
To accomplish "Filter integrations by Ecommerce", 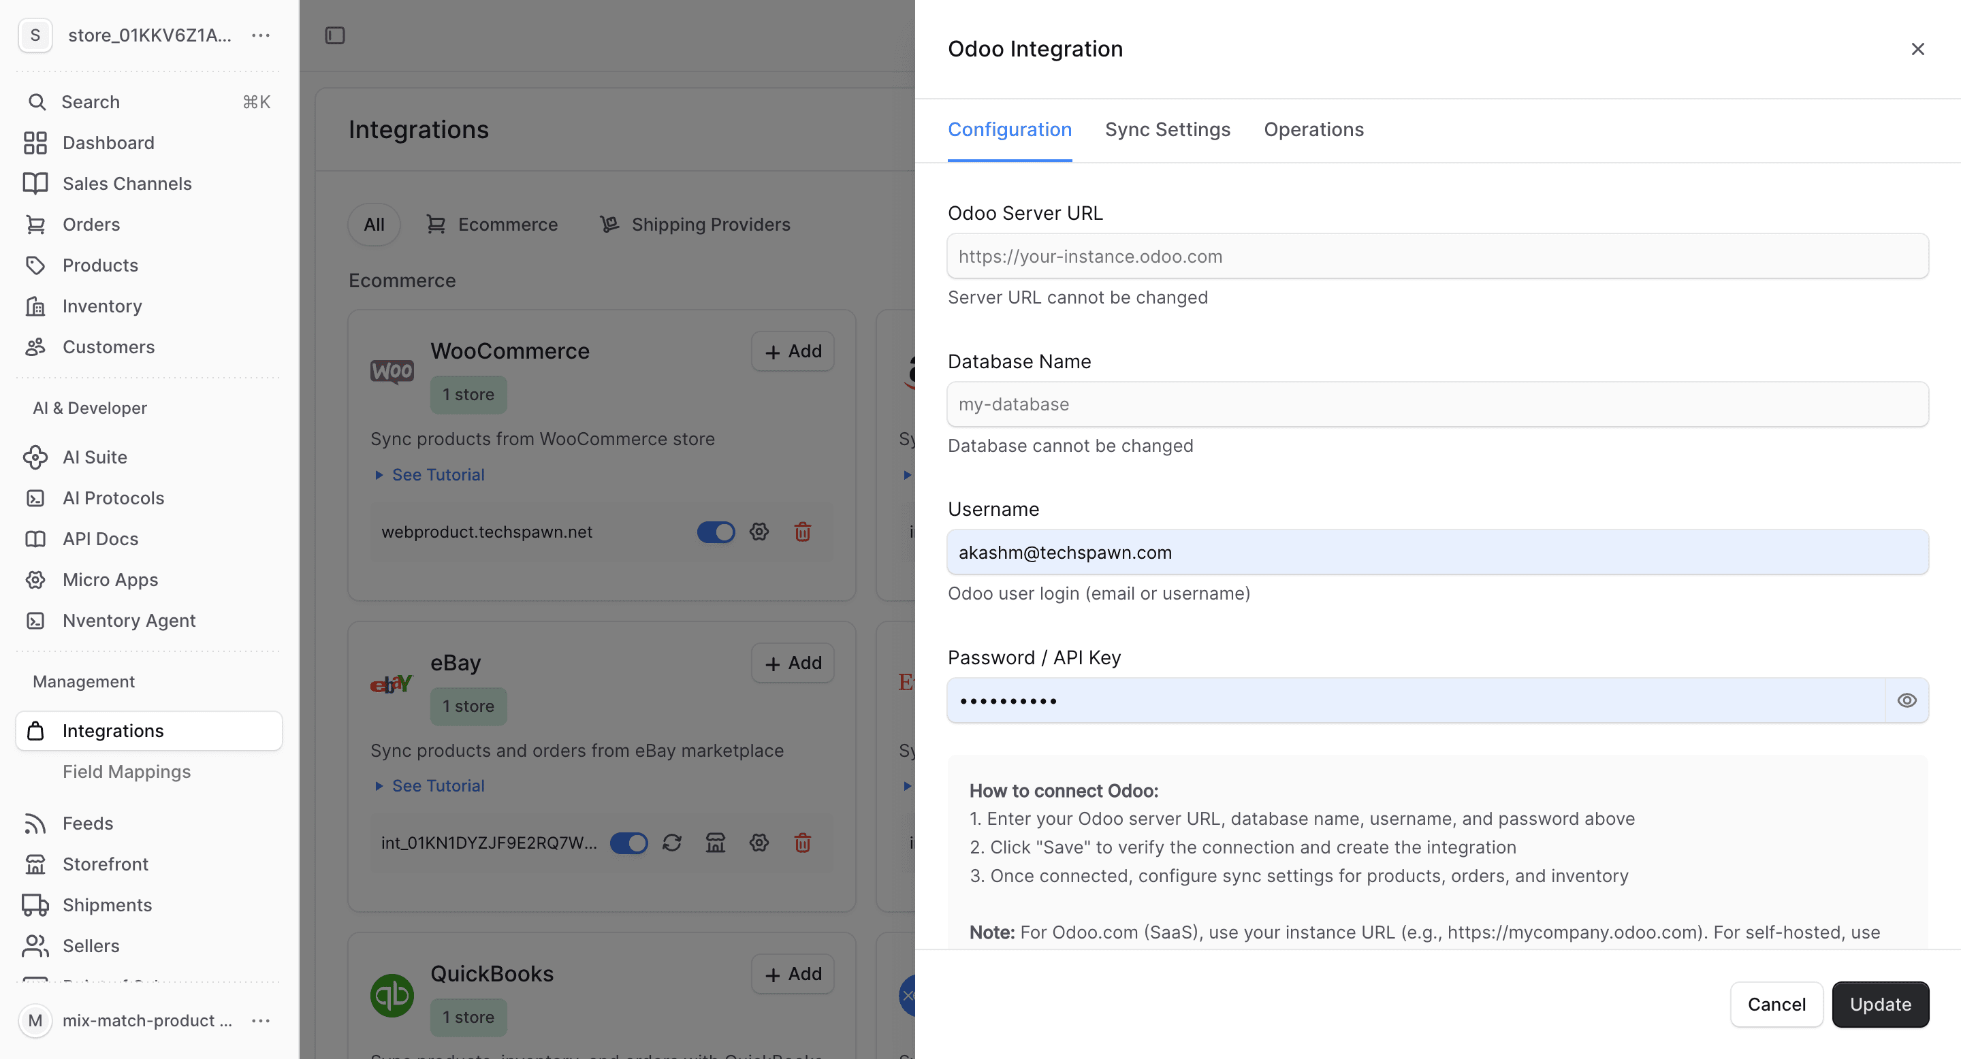I will pos(492,225).
